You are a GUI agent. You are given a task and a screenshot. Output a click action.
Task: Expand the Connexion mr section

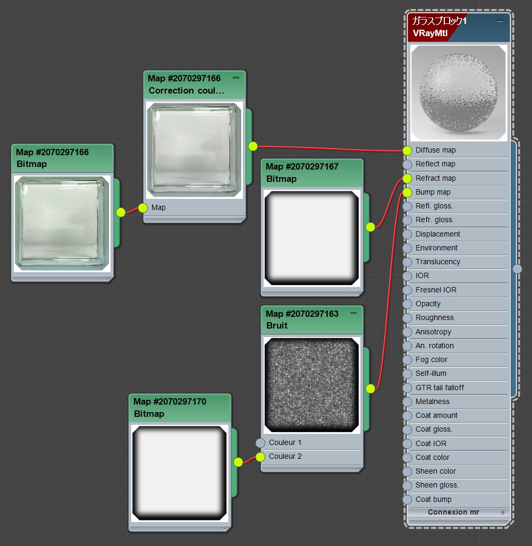502,512
